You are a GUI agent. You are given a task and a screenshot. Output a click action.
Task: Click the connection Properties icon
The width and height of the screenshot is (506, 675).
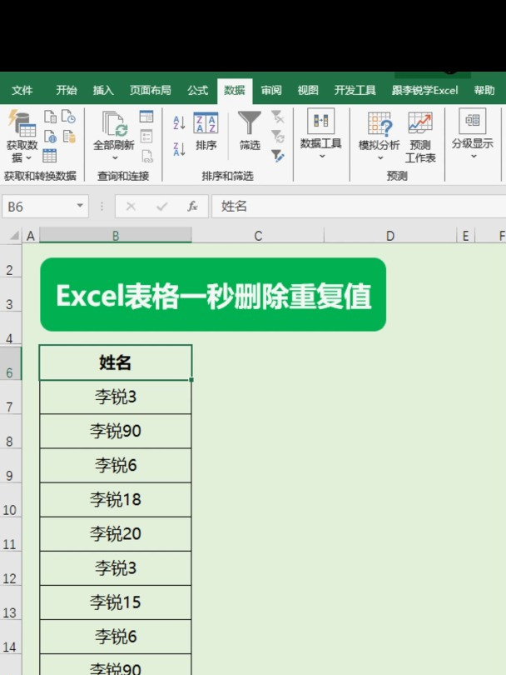146,137
